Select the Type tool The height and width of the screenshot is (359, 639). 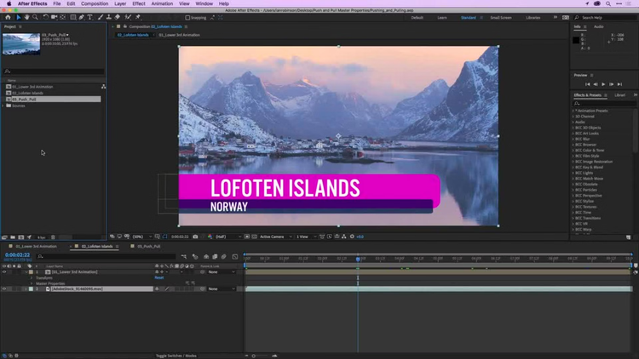(x=90, y=17)
